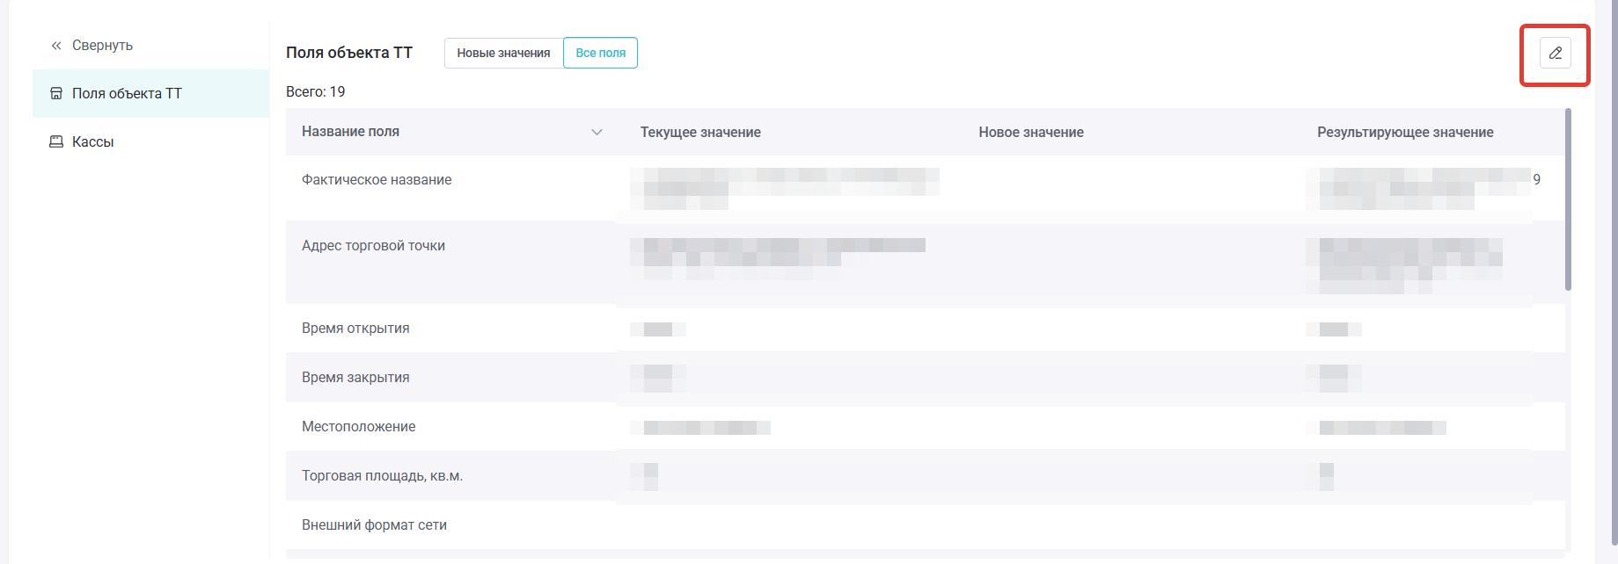Select the Все поля filter option
Viewport: 1618px width, 564px height.
600,53
